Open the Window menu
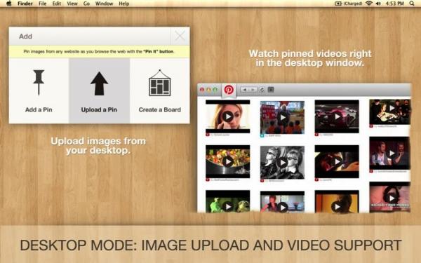The height and width of the screenshot is (263, 421). [x=104, y=4]
